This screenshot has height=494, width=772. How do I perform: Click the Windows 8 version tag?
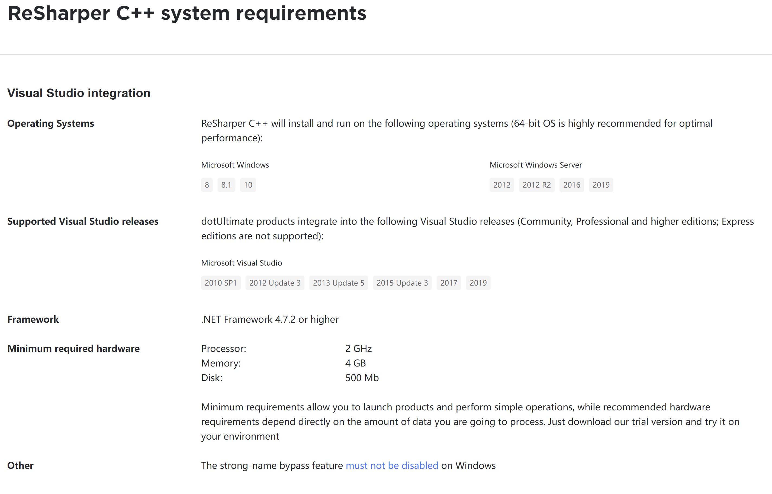[x=207, y=185]
